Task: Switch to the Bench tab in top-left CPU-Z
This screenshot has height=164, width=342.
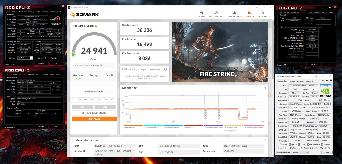Action: point(52,12)
